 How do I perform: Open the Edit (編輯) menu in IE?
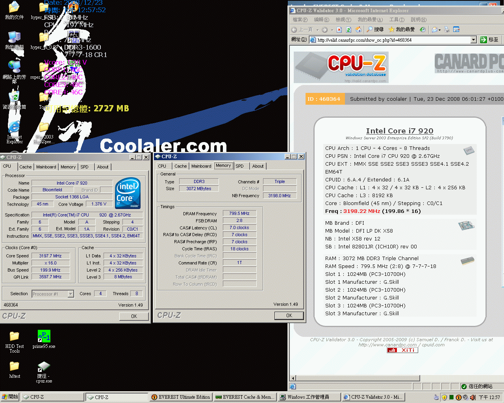pyautogui.click(x=321, y=20)
